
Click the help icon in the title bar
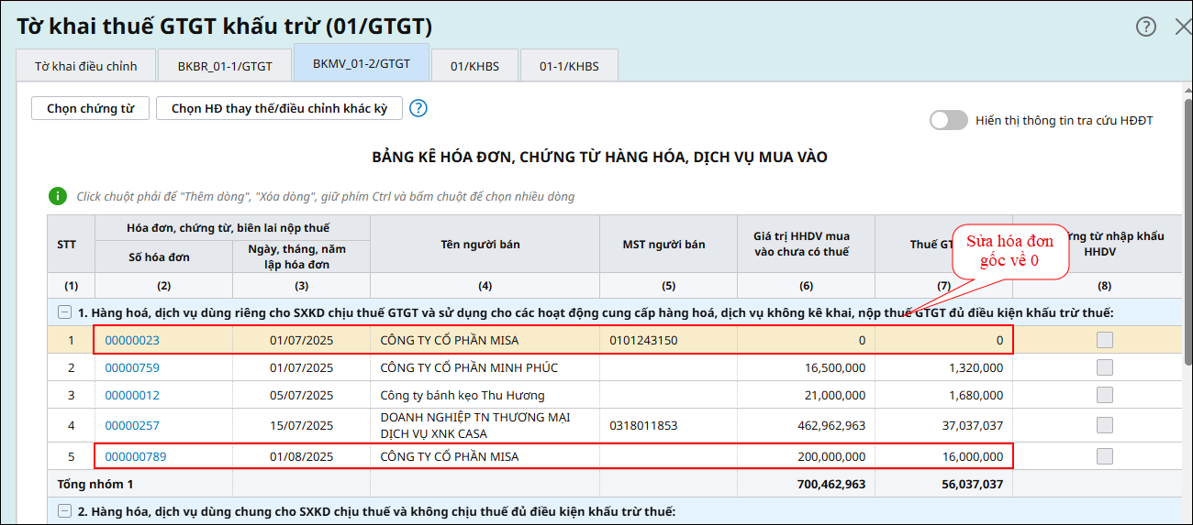tap(1146, 27)
